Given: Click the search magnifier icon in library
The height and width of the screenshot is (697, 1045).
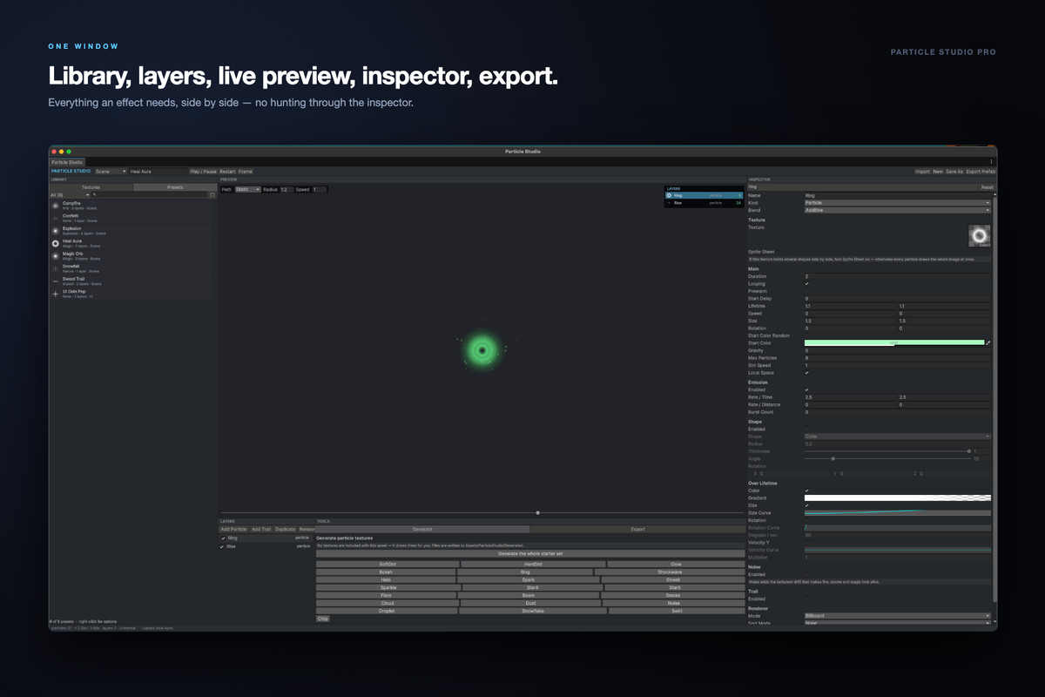Looking at the screenshot, I should [x=94, y=194].
